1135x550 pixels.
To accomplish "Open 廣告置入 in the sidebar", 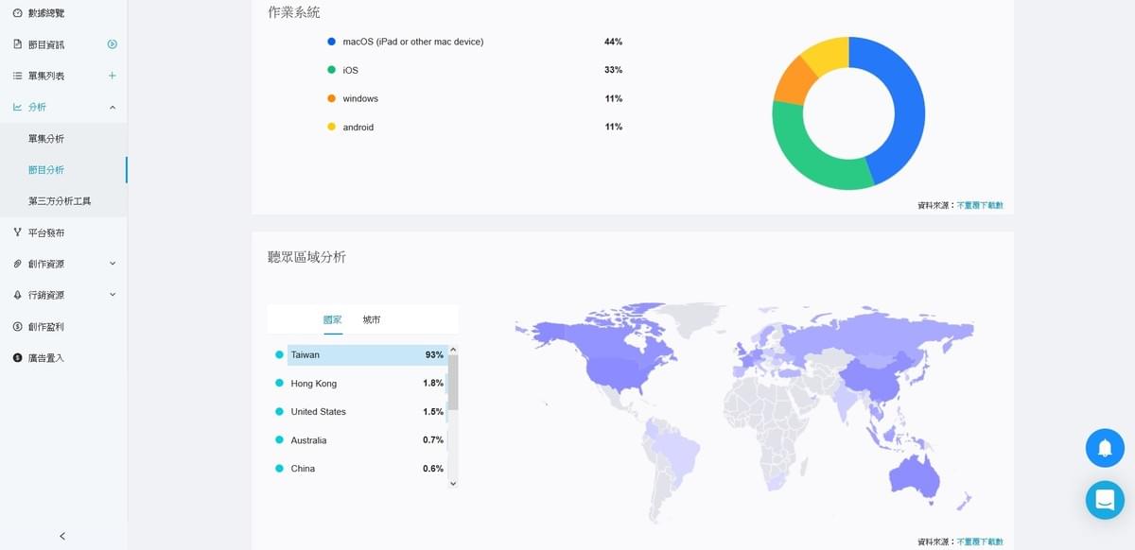I will (46, 358).
